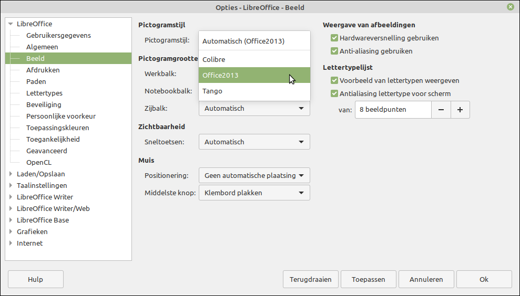Open the Sneltoetsen dropdown
The height and width of the screenshot is (296, 520).
click(x=254, y=142)
